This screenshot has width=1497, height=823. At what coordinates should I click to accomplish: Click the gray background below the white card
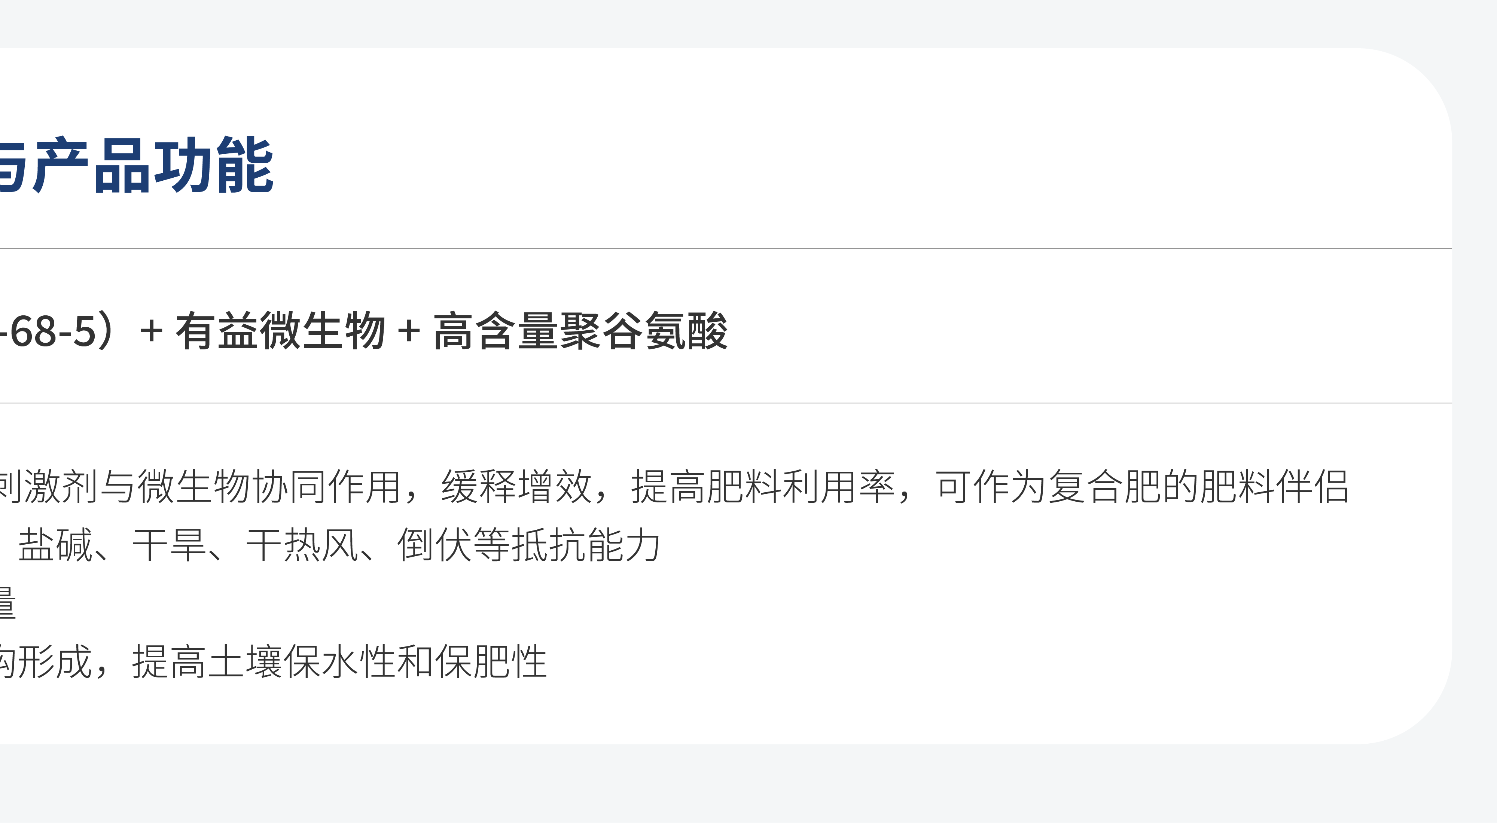pos(748,784)
